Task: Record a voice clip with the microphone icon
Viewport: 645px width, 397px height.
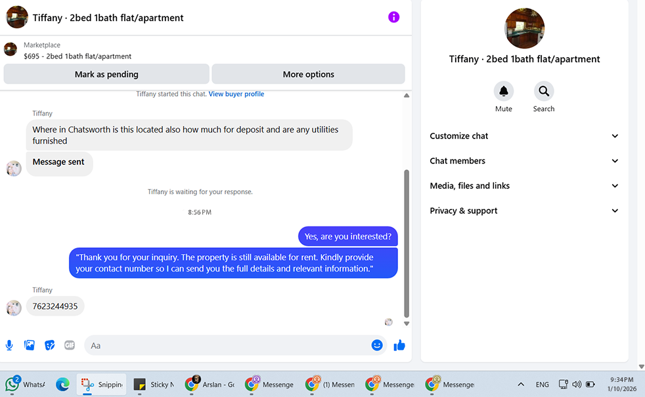Action: point(9,345)
